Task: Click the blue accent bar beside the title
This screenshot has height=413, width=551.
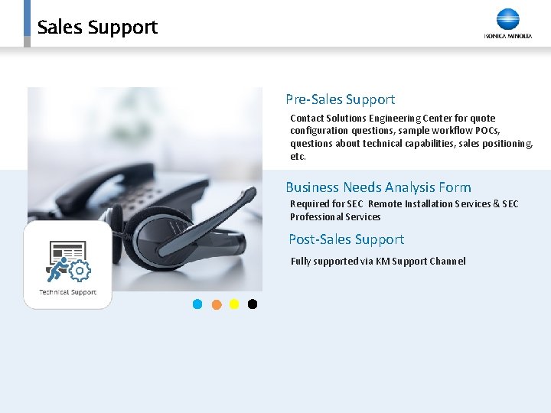Action: point(27,18)
